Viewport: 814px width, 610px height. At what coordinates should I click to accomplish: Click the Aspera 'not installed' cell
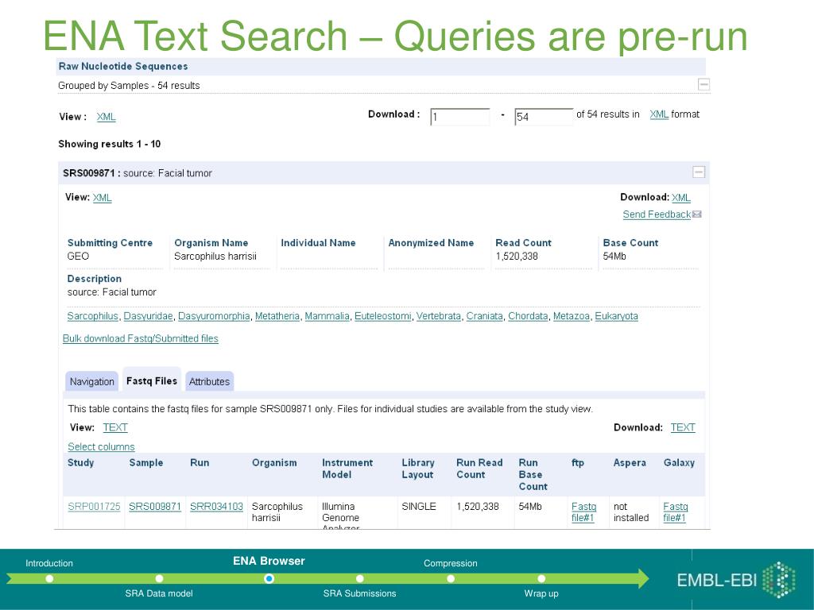point(631,512)
